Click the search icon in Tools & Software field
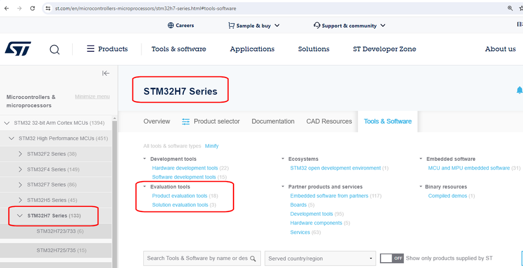The image size is (523, 268). (x=253, y=259)
